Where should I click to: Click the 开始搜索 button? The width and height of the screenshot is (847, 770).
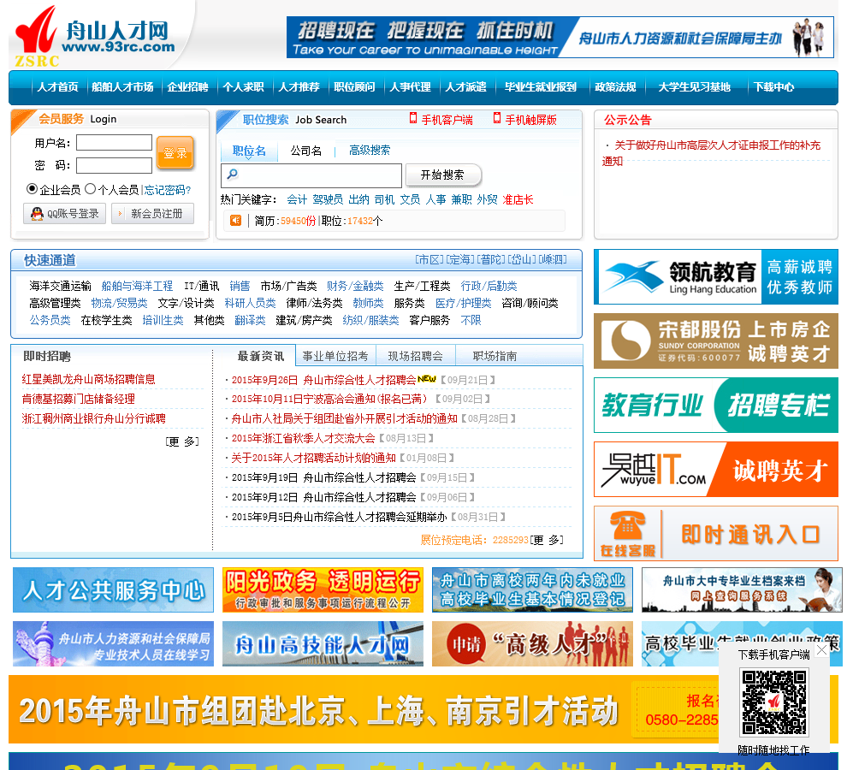(442, 175)
